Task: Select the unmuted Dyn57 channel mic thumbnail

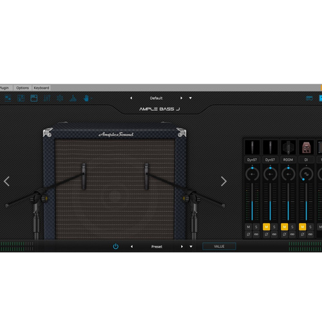Action: pos(252,147)
